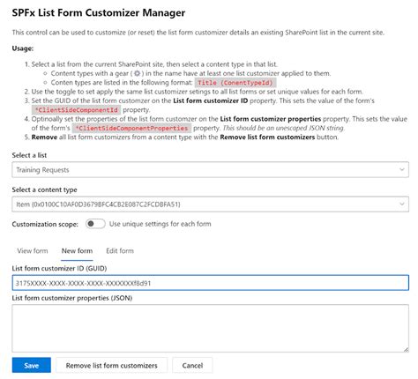Click the 'SPFx List Form Customizer Manager' heading
The image size is (418, 379).
(x=99, y=12)
